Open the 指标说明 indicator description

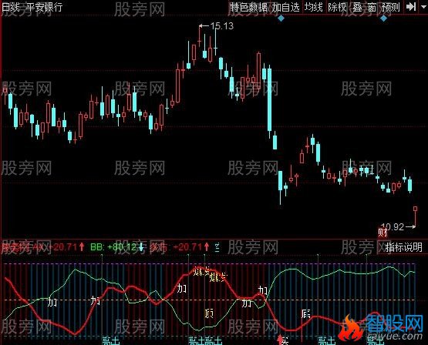403,247
